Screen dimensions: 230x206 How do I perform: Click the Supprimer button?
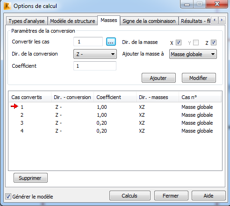click(30, 178)
